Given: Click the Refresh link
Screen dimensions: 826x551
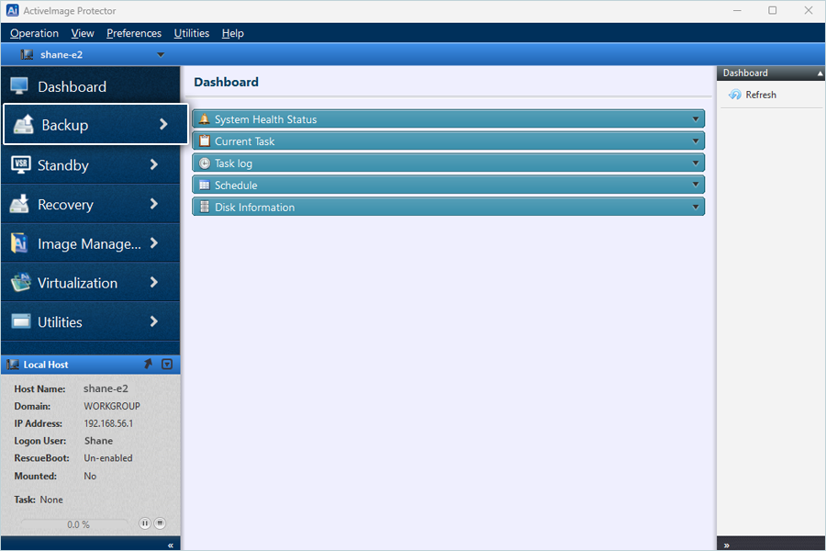Looking at the screenshot, I should [x=761, y=95].
